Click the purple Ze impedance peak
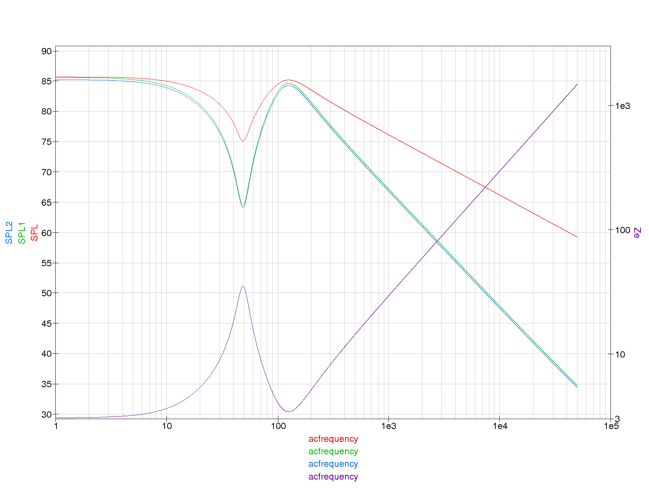 pyautogui.click(x=243, y=286)
